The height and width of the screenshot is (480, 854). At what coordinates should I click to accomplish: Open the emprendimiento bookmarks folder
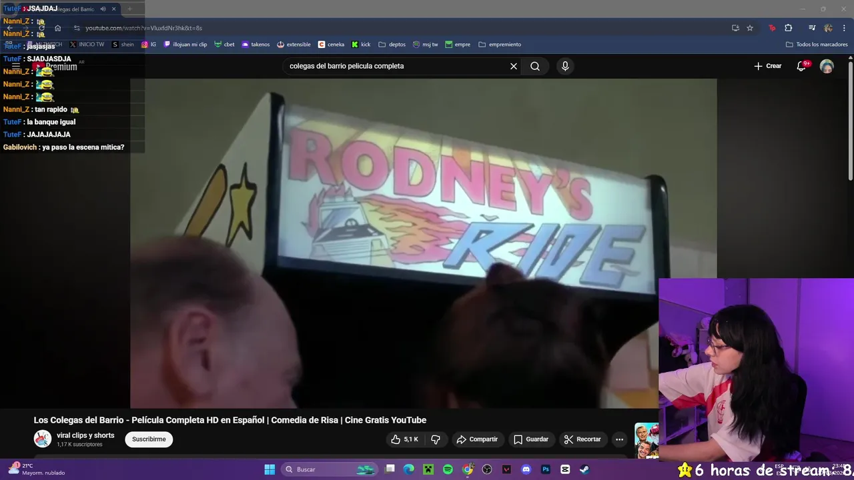pyautogui.click(x=500, y=45)
